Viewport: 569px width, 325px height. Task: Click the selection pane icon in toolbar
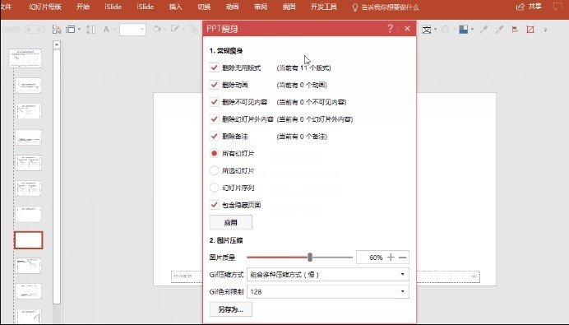point(56,30)
